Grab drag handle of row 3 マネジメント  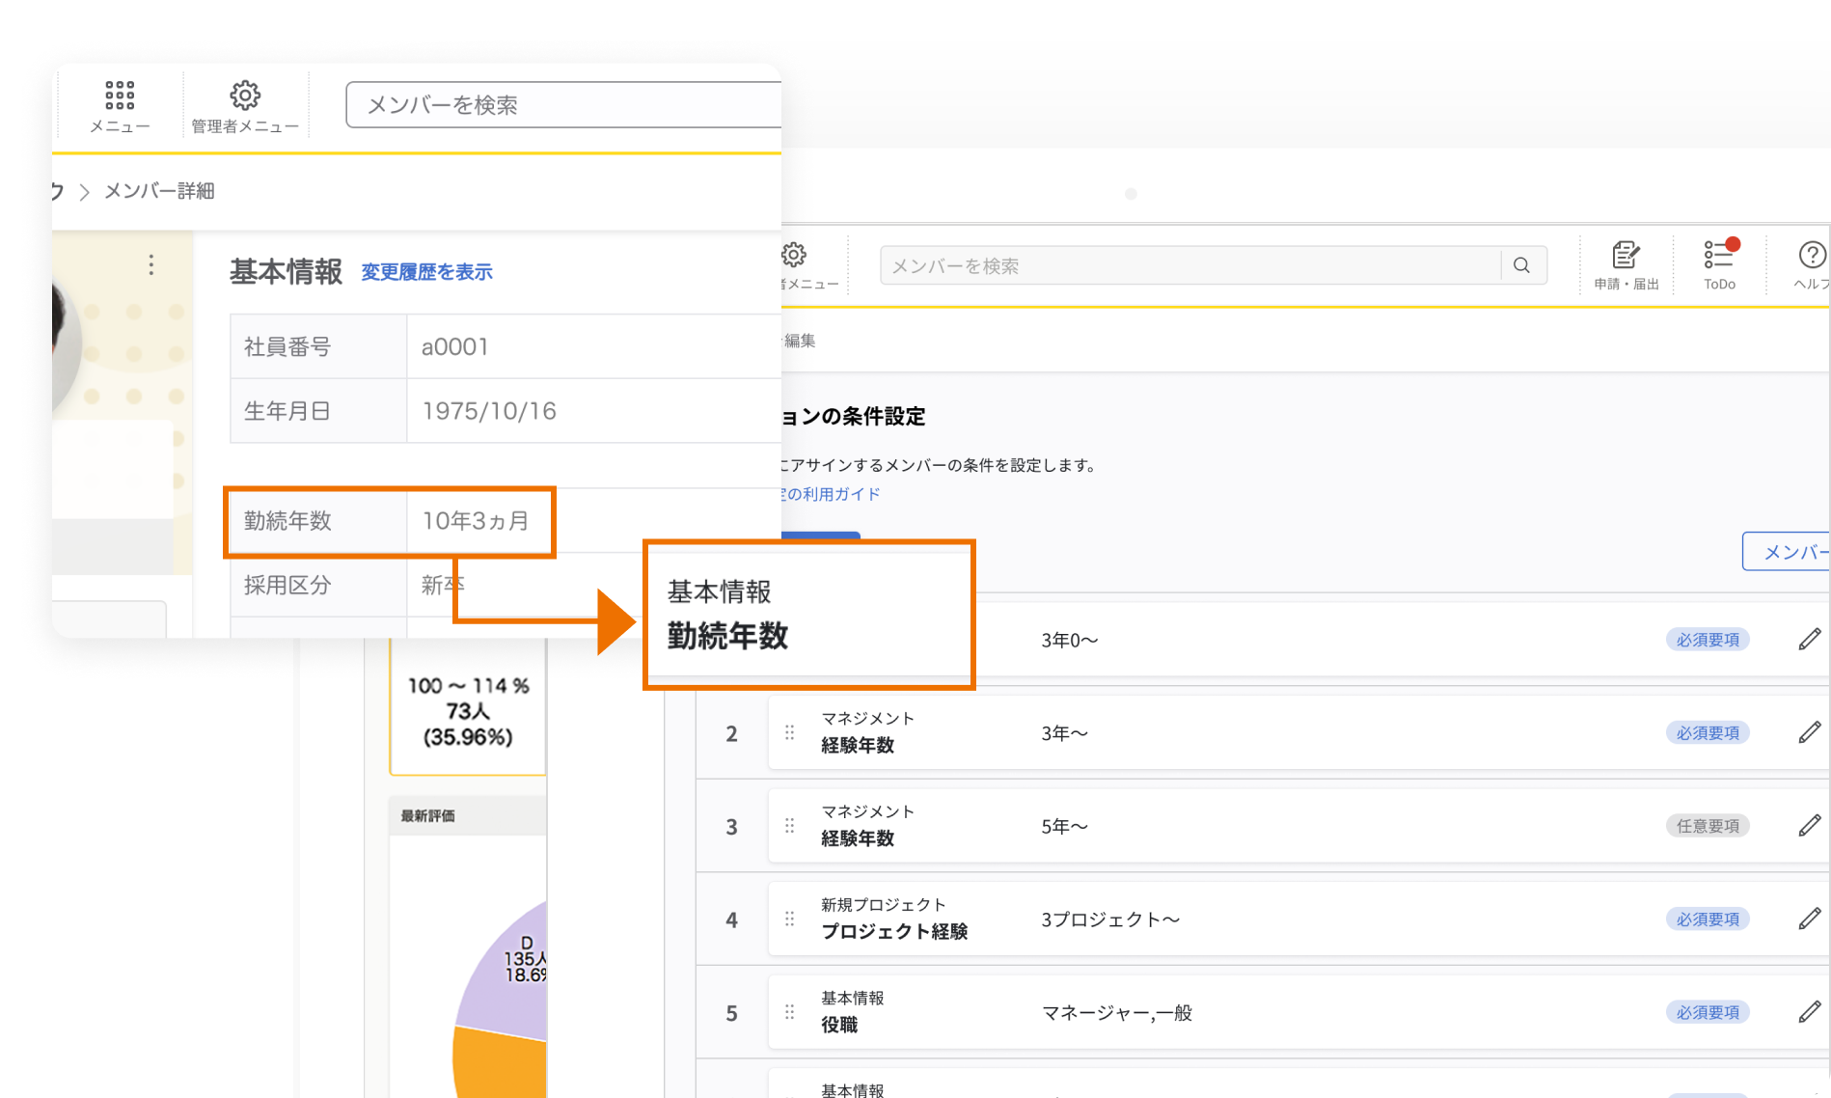point(790,825)
